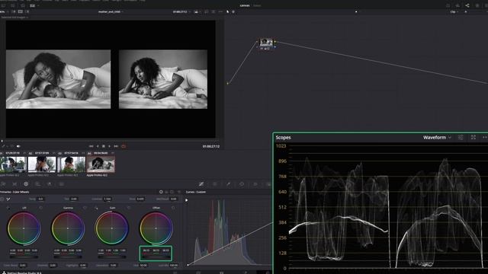Screen dimensions: 488x274
Task: Pick black point using the Lift eyedropper icon
Action: pyautogui.click(x=8, y=208)
